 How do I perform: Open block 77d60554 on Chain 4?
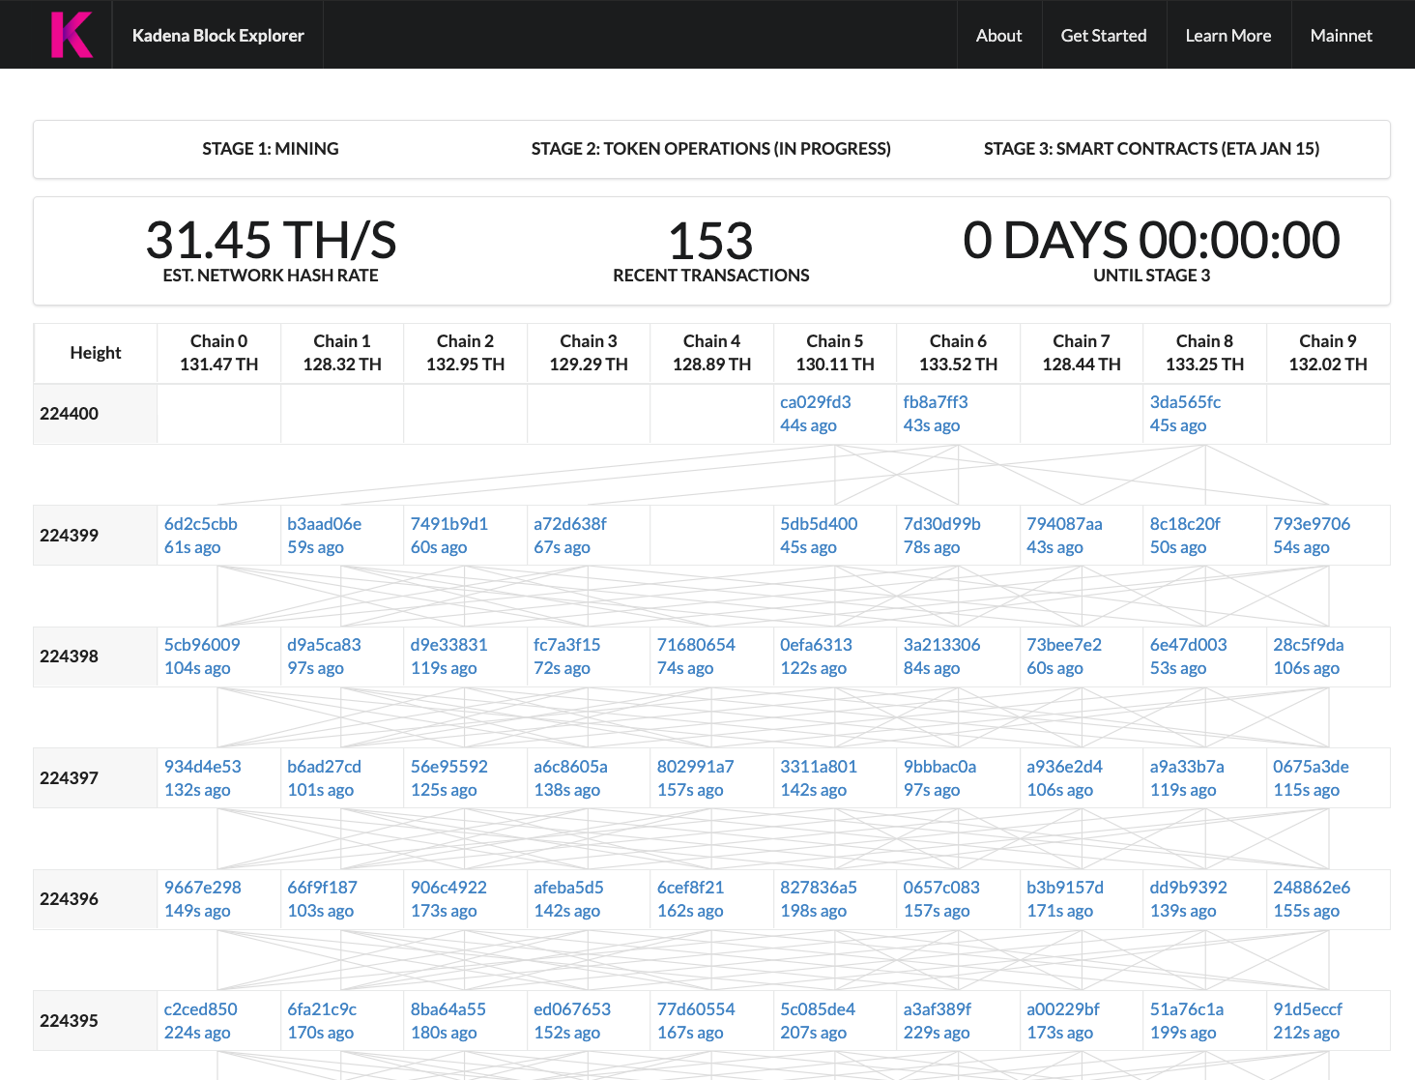coord(696,1009)
